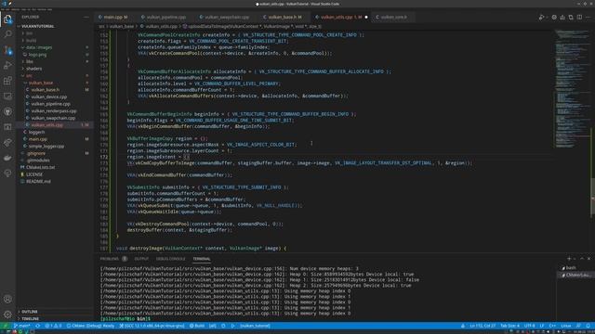Open the DEBUG CONSOLE panel tab
Screen dimensions: 595x334
[171, 259]
